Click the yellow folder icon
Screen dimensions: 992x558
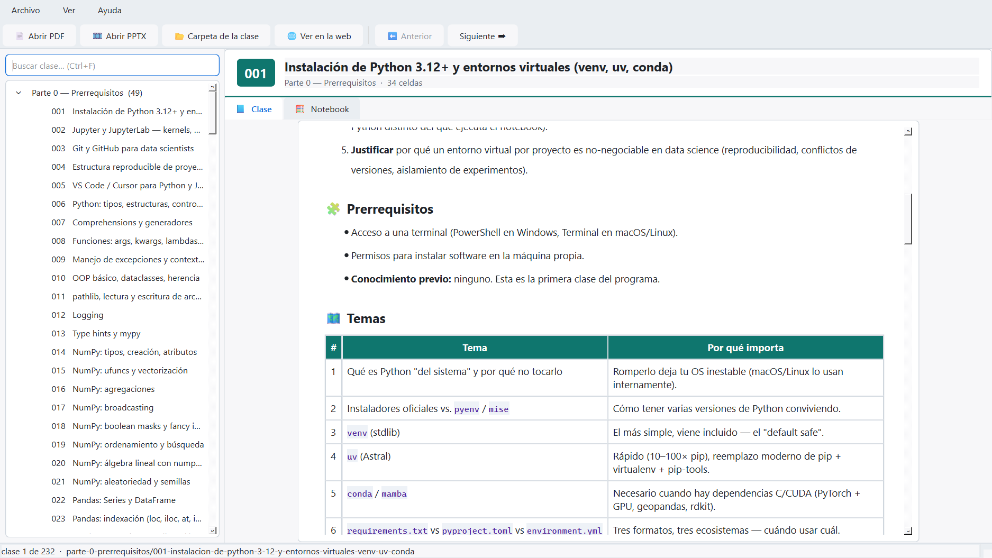coord(179,36)
